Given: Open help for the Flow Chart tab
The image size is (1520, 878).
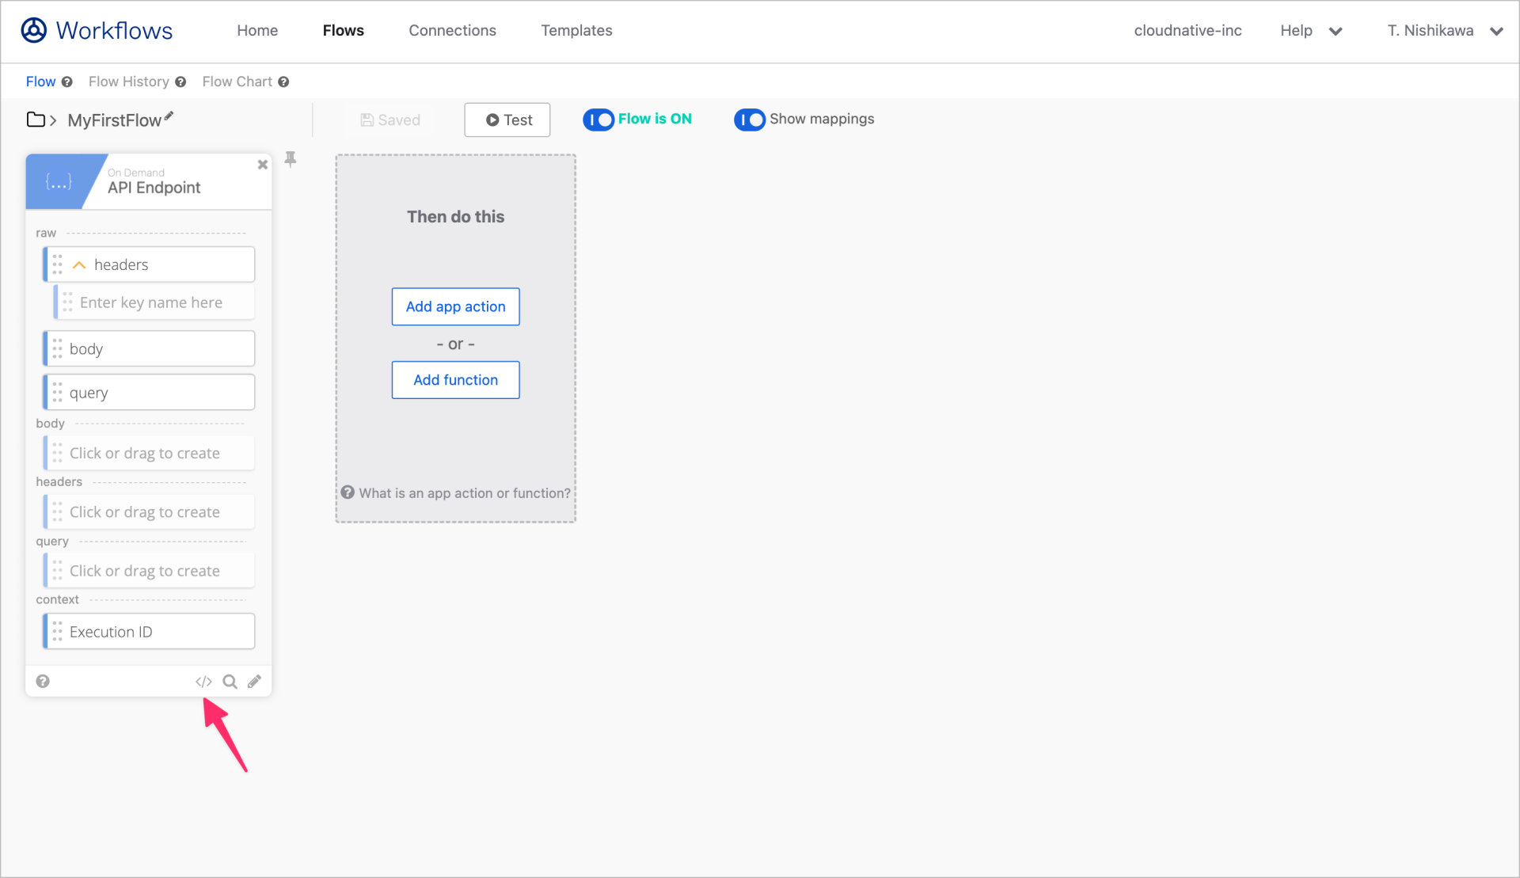Looking at the screenshot, I should (284, 82).
